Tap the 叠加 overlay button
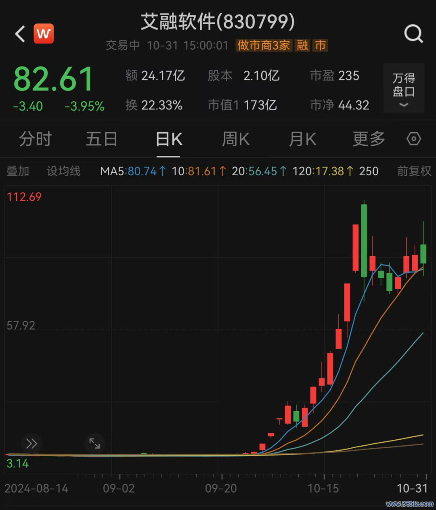This screenshot has height=510, width=436. [x=18, y=171]
